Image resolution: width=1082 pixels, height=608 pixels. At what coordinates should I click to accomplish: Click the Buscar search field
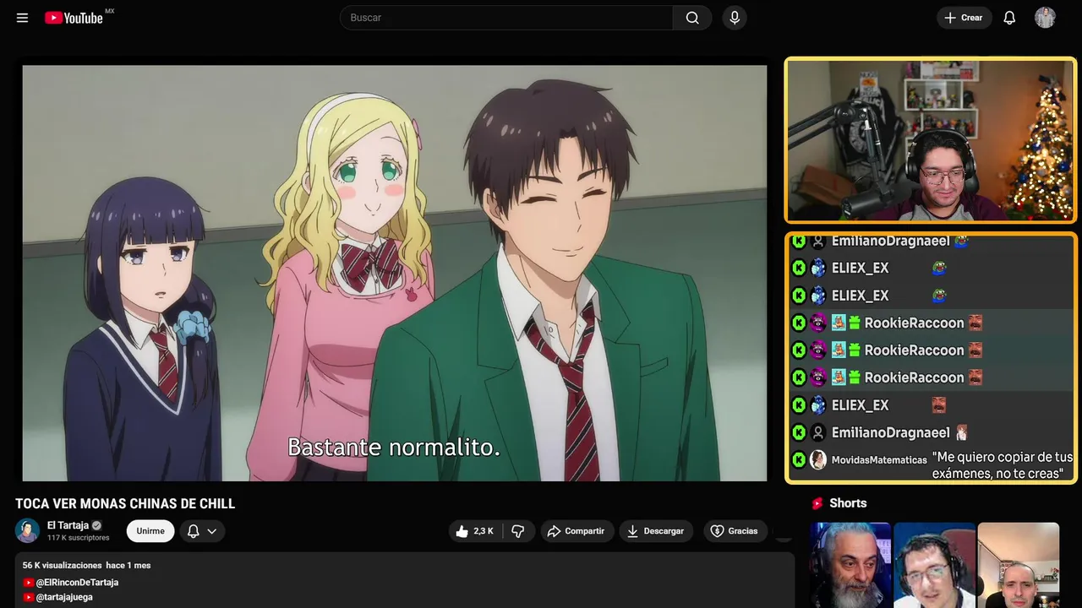click(505, 18)
